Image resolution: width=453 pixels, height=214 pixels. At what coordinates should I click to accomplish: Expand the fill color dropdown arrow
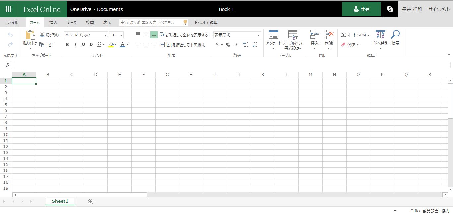click(116, 45)
